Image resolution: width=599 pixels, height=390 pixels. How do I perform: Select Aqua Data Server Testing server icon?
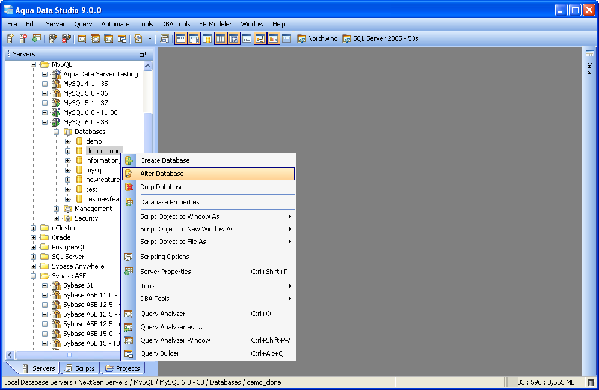click(56, 74)
